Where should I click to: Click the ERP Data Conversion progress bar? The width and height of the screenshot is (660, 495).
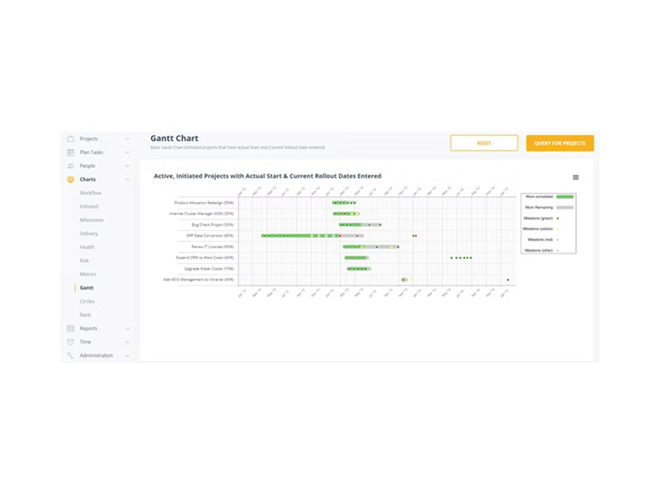pyautogui.click(x=313, y=236)
